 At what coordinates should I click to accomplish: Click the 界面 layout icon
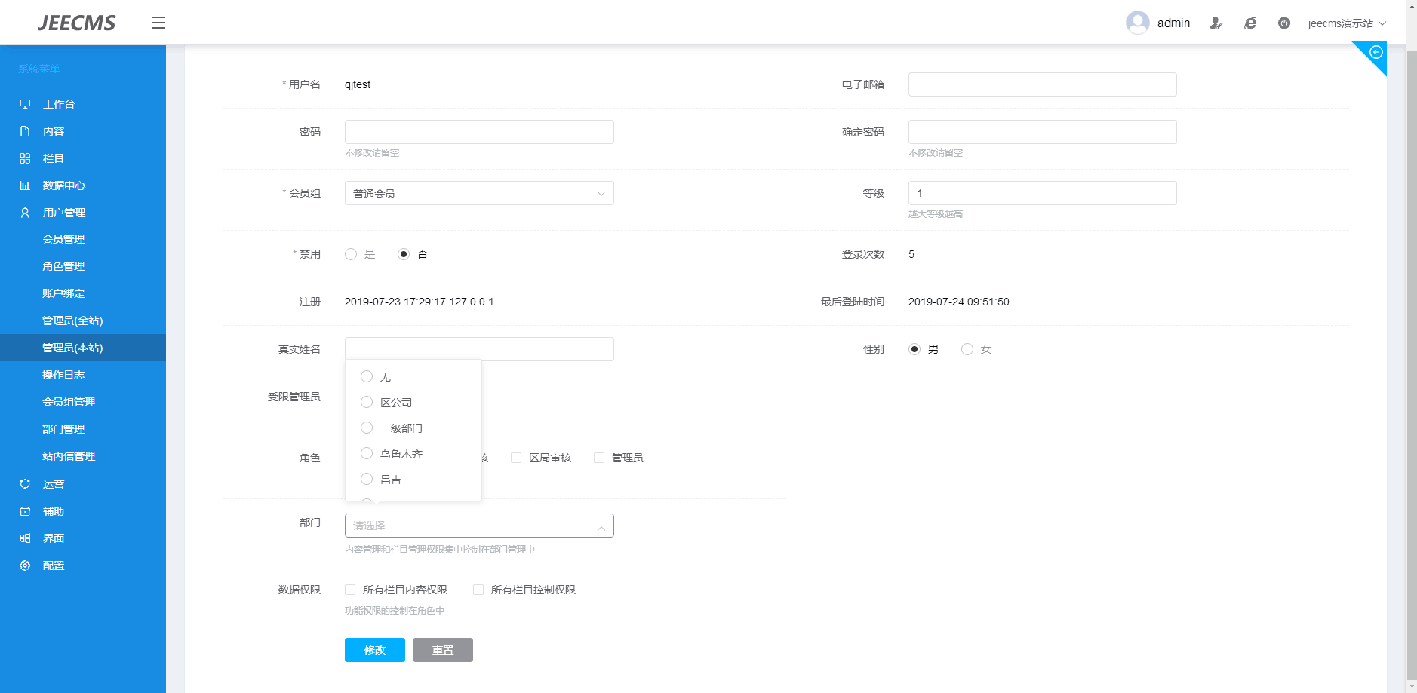click(x=25, y=538)
